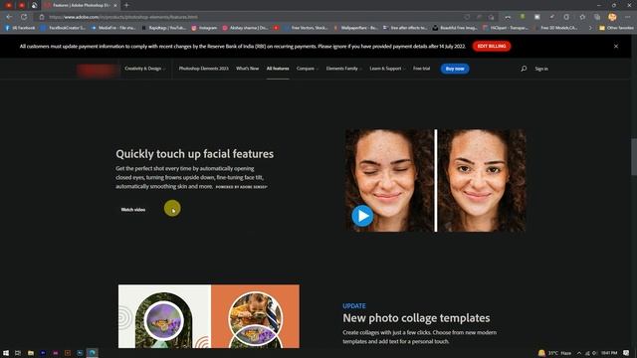The image size is (637, 358).
Task: Click the before-and-after face comparison image
Action: [435, 181]
